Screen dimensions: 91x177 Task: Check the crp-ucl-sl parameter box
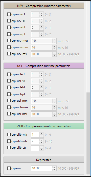point(9,81)
